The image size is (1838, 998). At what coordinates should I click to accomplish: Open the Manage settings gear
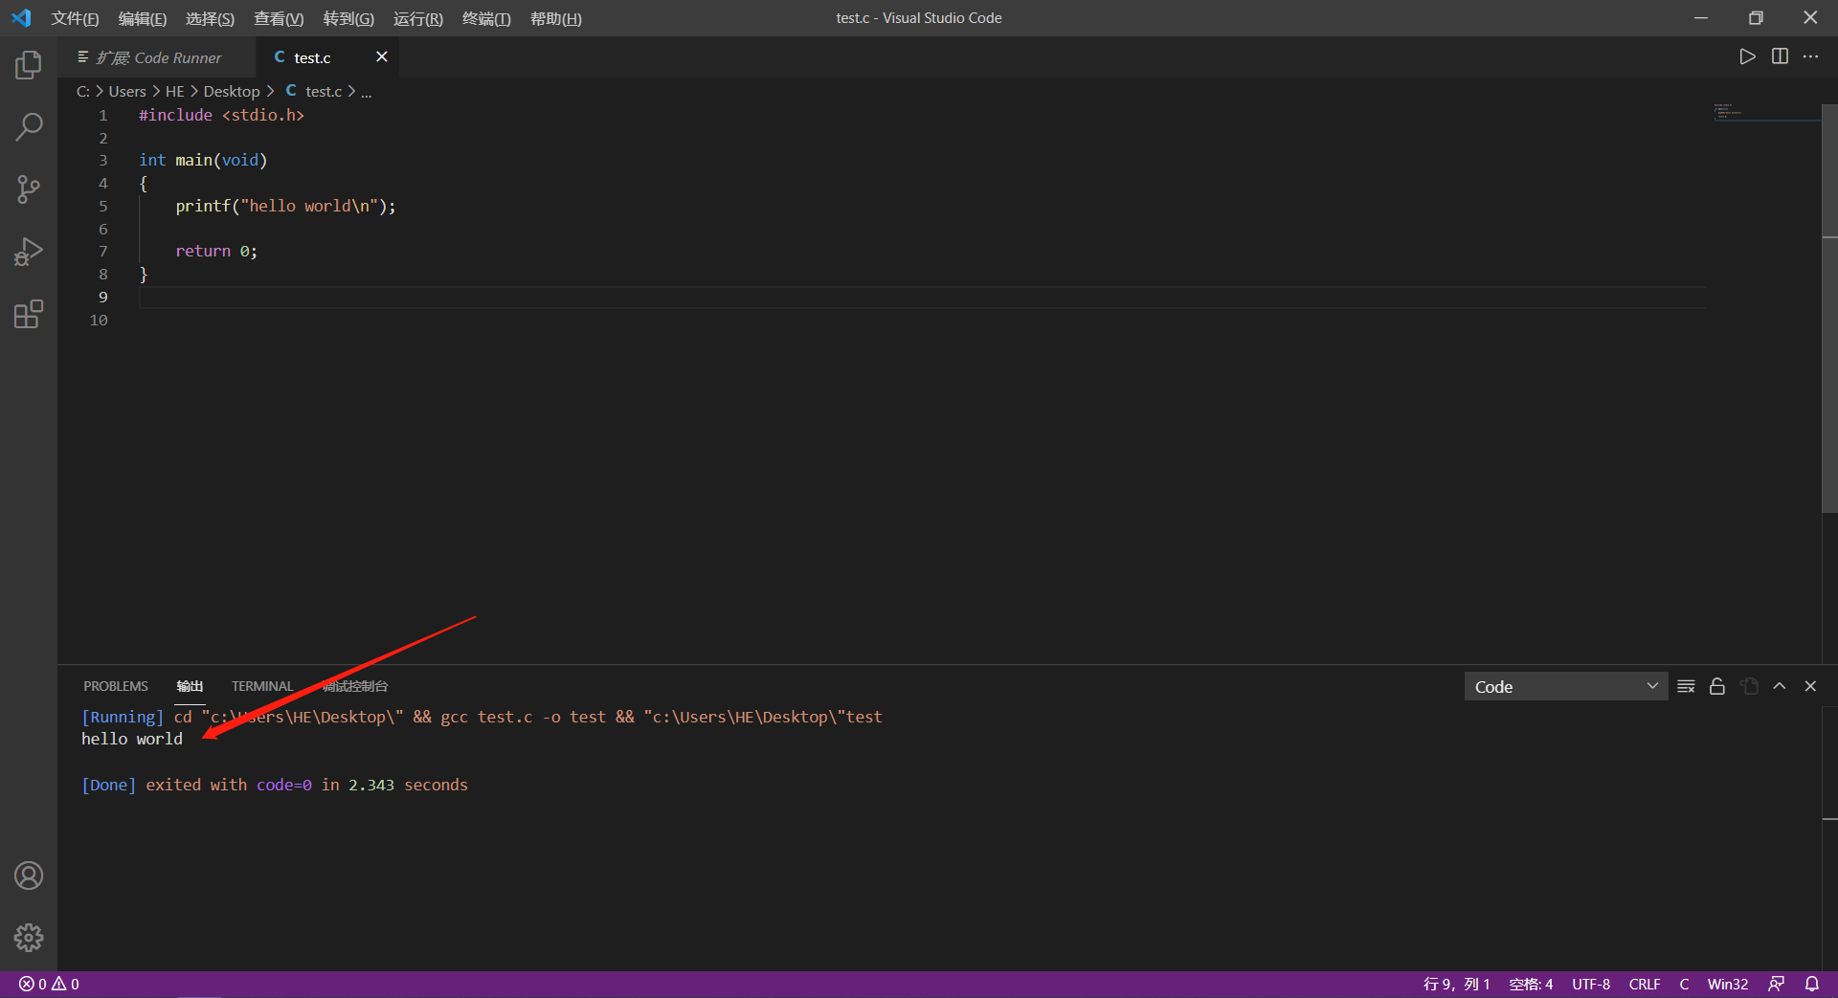[28, 938]
